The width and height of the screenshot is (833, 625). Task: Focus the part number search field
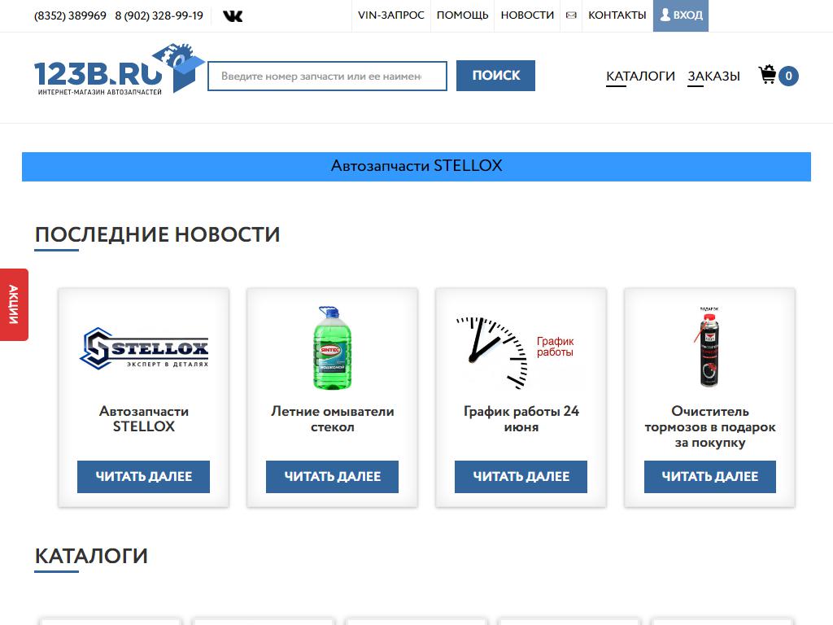[x=327, y=76]
